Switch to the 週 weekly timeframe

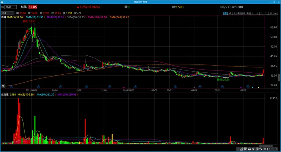[x=230, y=13]
